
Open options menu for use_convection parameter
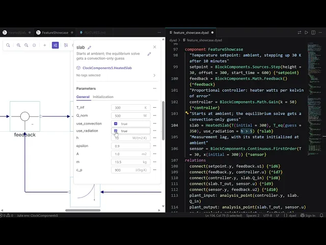click(154, 124)
